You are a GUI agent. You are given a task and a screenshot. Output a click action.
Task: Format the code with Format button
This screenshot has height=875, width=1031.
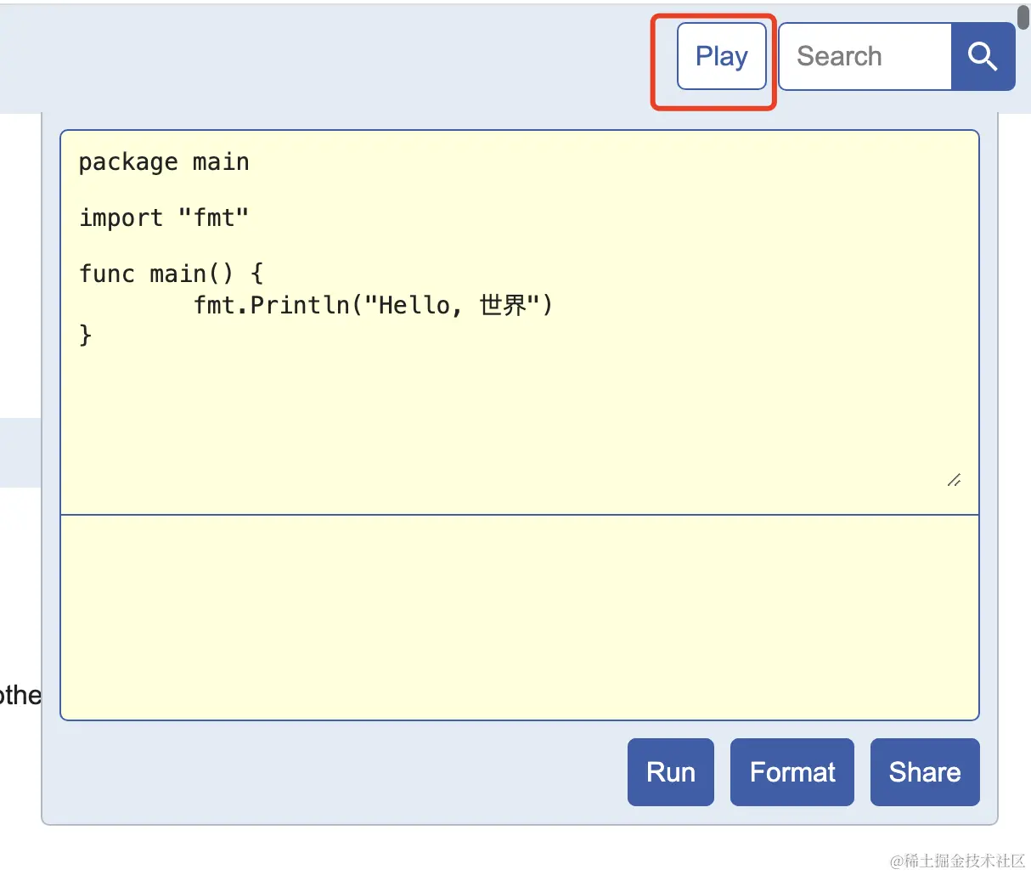792,771
